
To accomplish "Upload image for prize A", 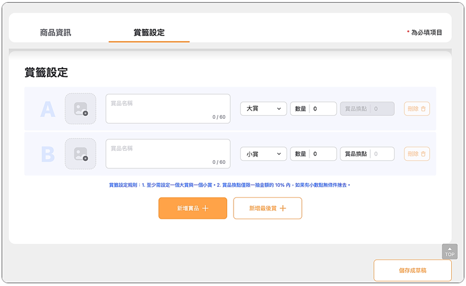I will [x=80, y=109].
